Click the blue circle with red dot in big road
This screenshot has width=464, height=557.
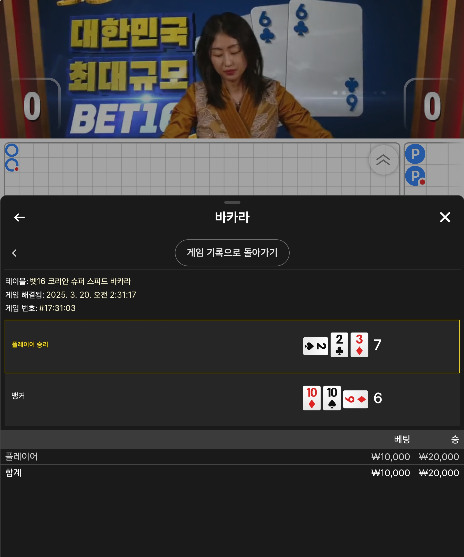coord(12,165)
